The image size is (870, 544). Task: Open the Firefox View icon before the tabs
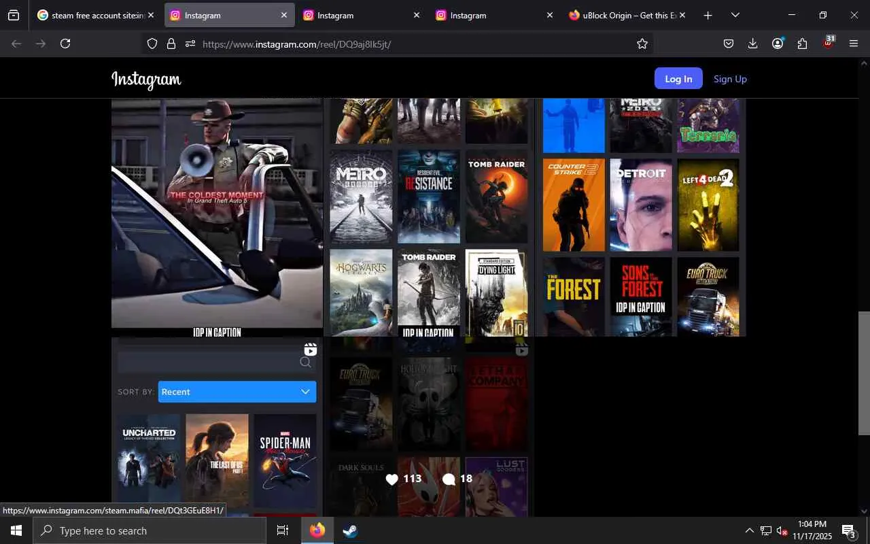(14, 15)
